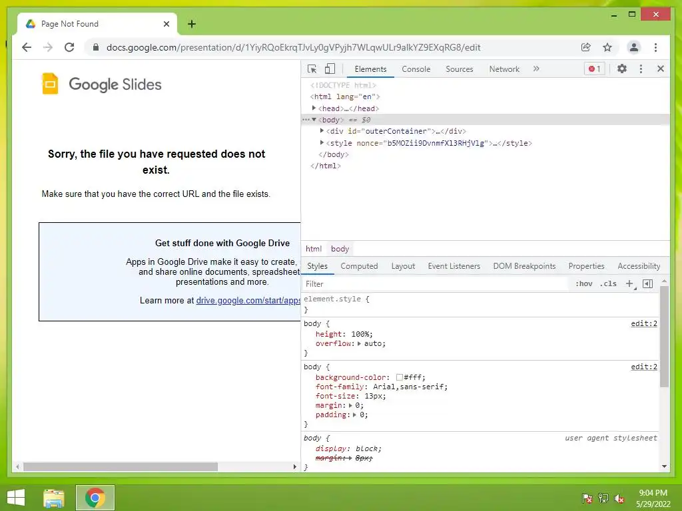
Task: Switch to the Console tab
Action: tap(416, 69)
